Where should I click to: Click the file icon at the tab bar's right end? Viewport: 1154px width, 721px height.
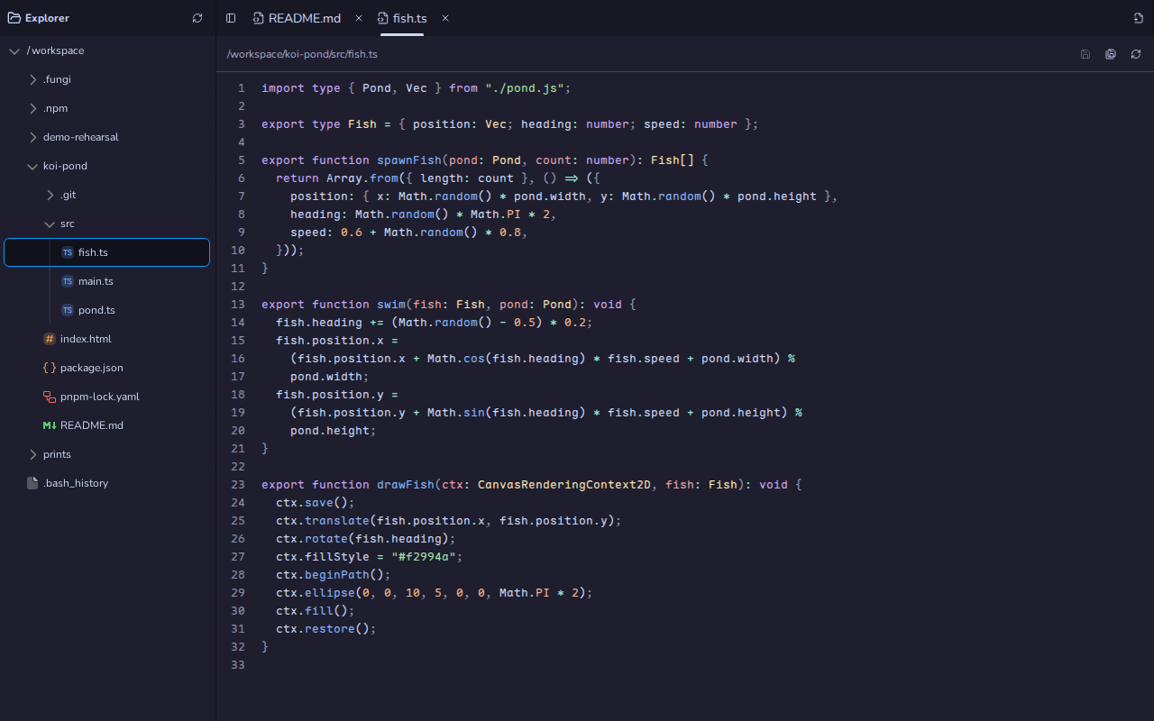point(1138,18)
